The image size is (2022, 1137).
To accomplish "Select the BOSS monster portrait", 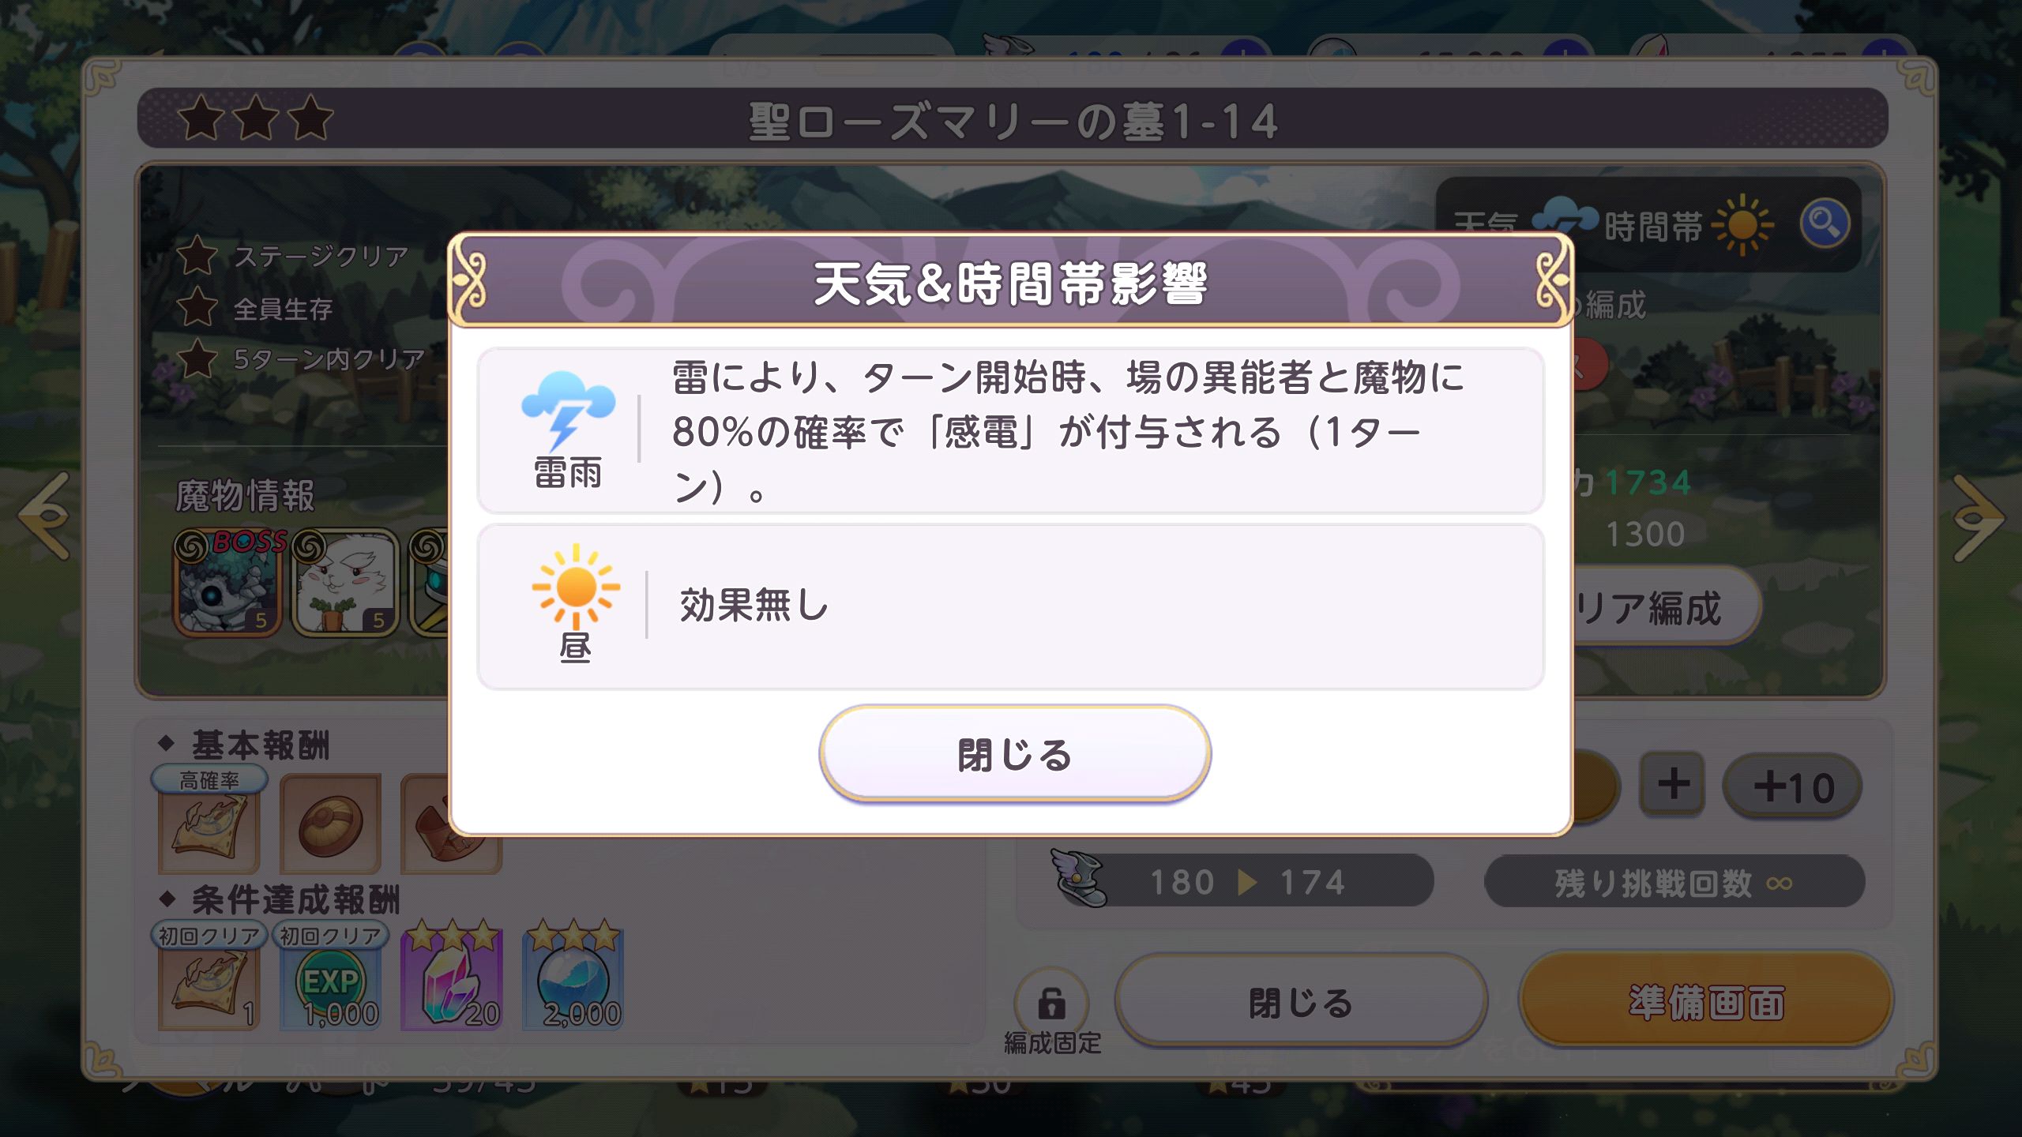I will [x=227, y=583].
